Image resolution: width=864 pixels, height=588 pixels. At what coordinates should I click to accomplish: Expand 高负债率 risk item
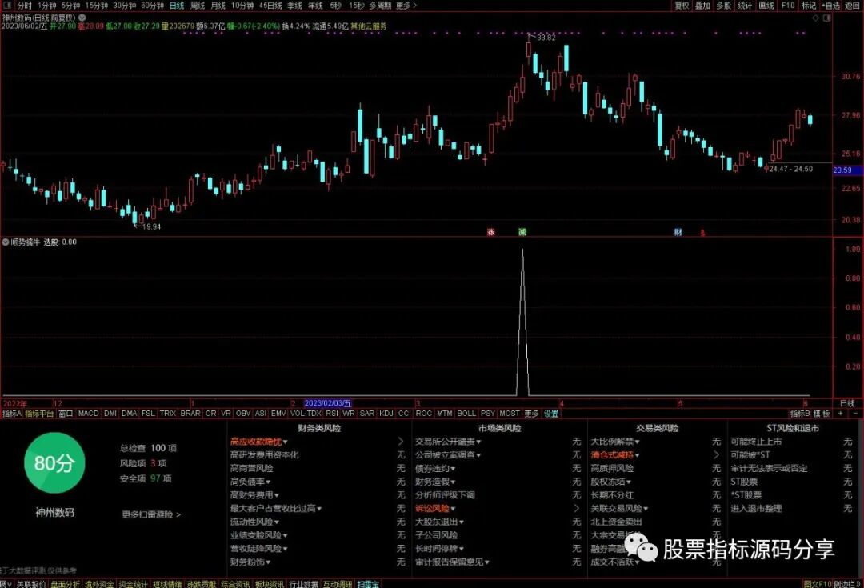(x=250, y=482)
